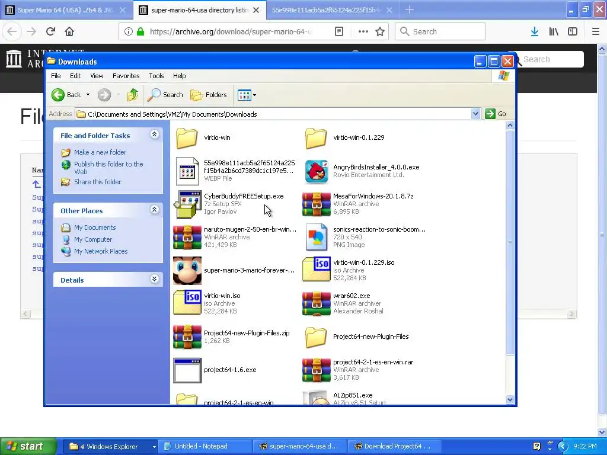Click the Back button in Explorer
607x455 pixels.
tap(66, 95)
